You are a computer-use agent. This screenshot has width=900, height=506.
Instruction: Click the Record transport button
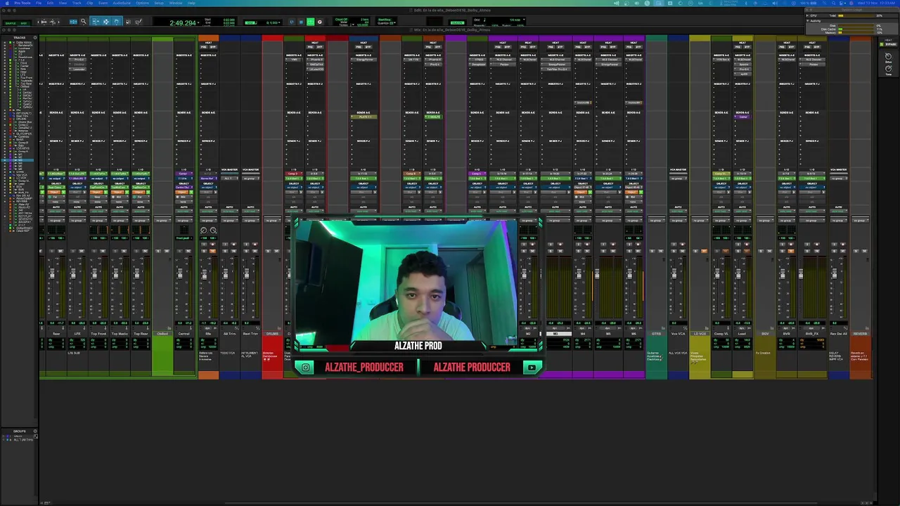tap(319, 22)
